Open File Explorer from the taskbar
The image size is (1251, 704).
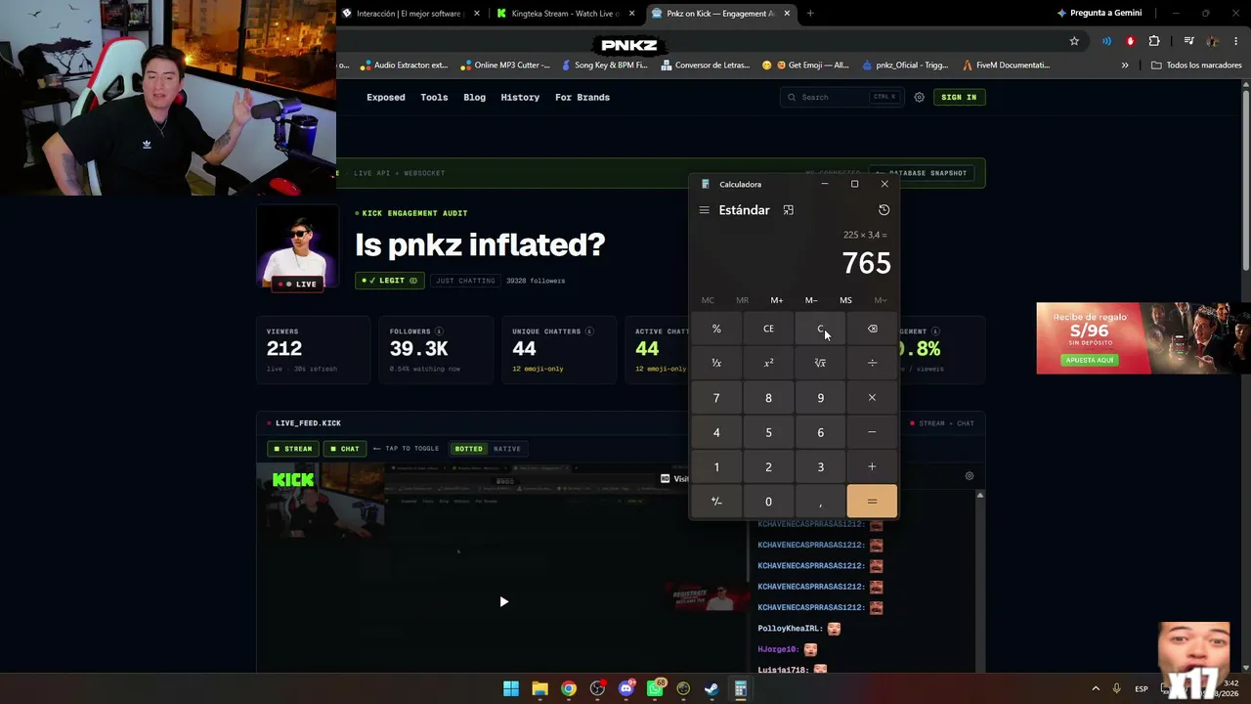(539, 689)
